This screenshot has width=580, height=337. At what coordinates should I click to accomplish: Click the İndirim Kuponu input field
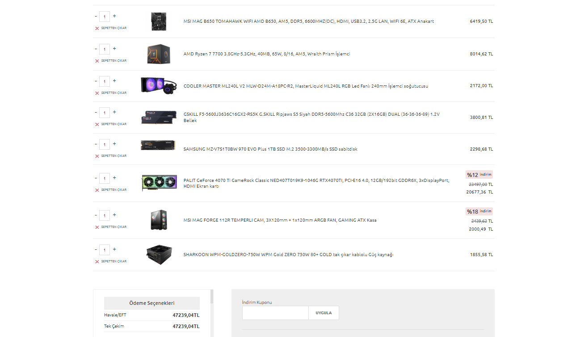point(275,313)
